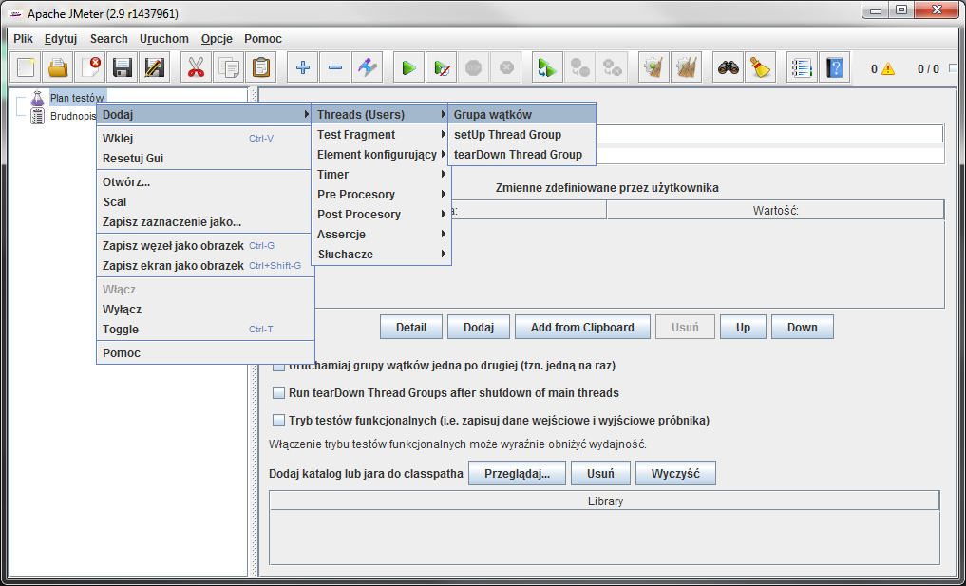Select 'Otwórz...' in context menu
The height and width of the screenshot is (586, 966).
[205, 182]
